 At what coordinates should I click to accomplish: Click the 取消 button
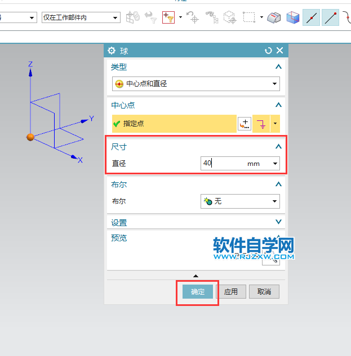(264, 291)
